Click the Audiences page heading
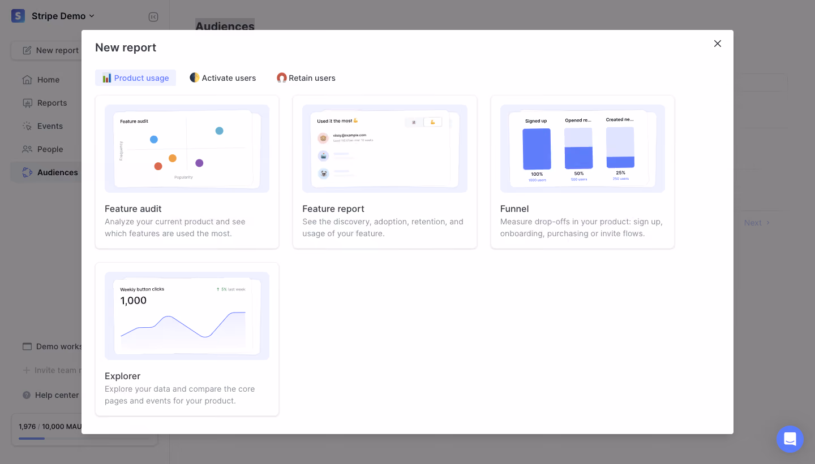 [225, 26]
